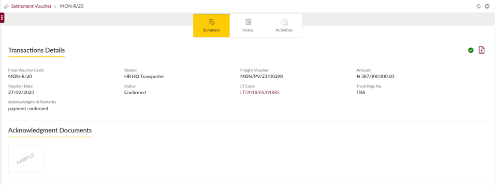Click the Finas Voucher Code label
Viewport: 495px width, 185px height.
click(26, 70)
